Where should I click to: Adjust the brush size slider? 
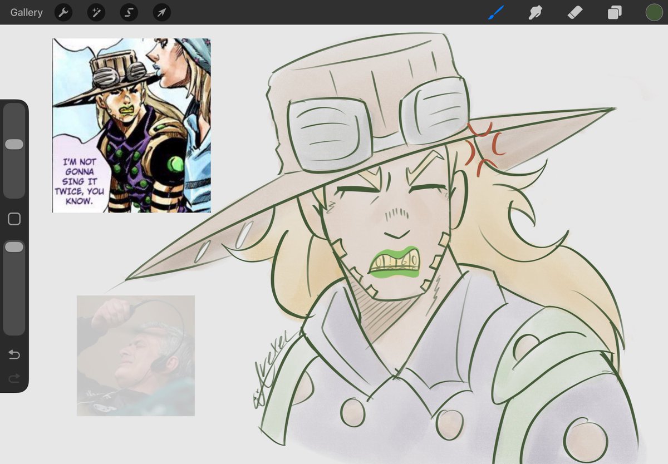point(14,150)
